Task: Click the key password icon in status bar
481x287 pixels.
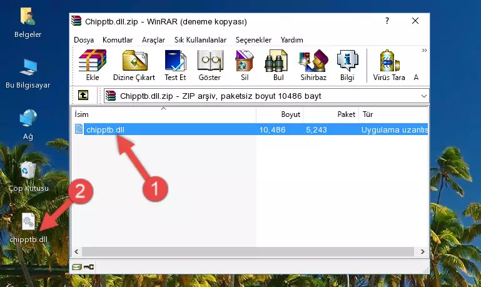Action: tap(89, 267)
